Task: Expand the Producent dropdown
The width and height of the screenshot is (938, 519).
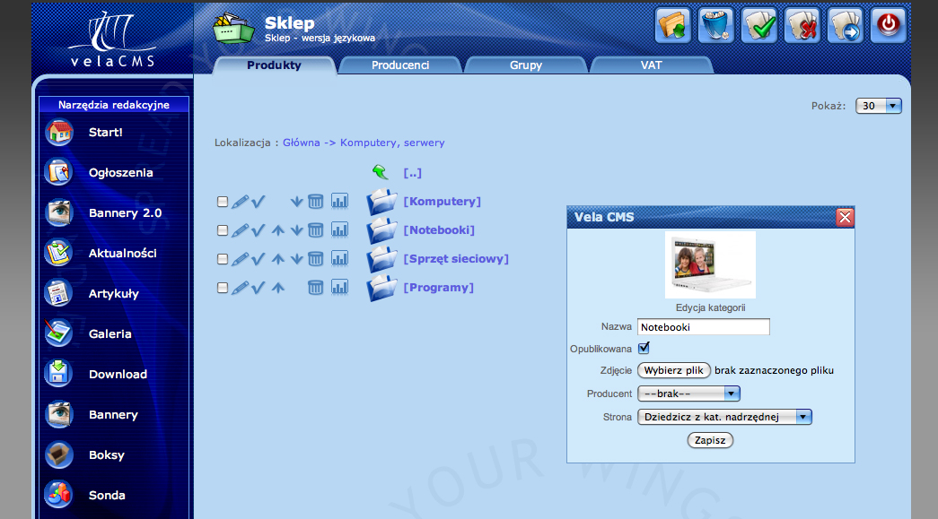Action: coord(688,394)
